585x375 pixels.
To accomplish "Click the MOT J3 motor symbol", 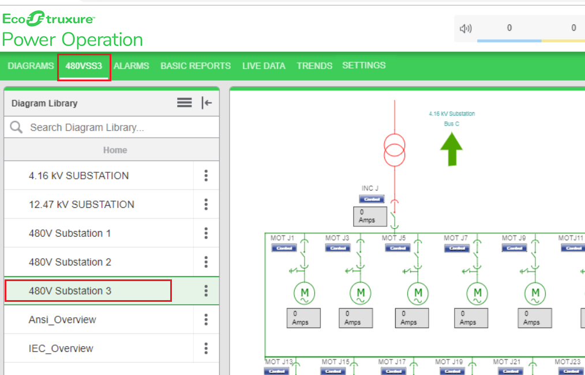I will click(x=361, y=293).
